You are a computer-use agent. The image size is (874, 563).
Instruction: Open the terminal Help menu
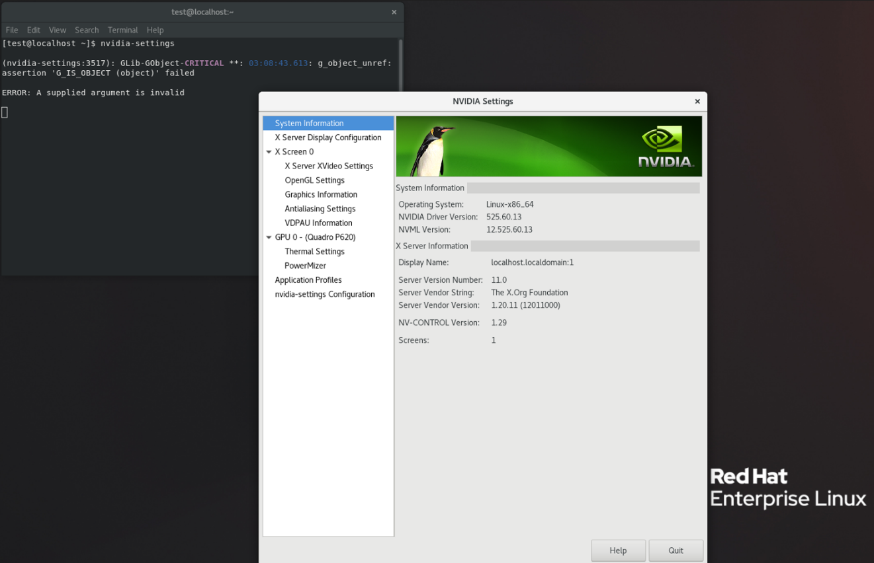tap(155, 30)
